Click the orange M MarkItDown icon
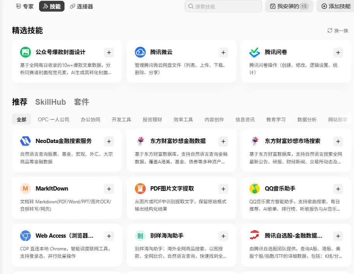The width and height of the screenshot is (354, 274). click(26, 189)
